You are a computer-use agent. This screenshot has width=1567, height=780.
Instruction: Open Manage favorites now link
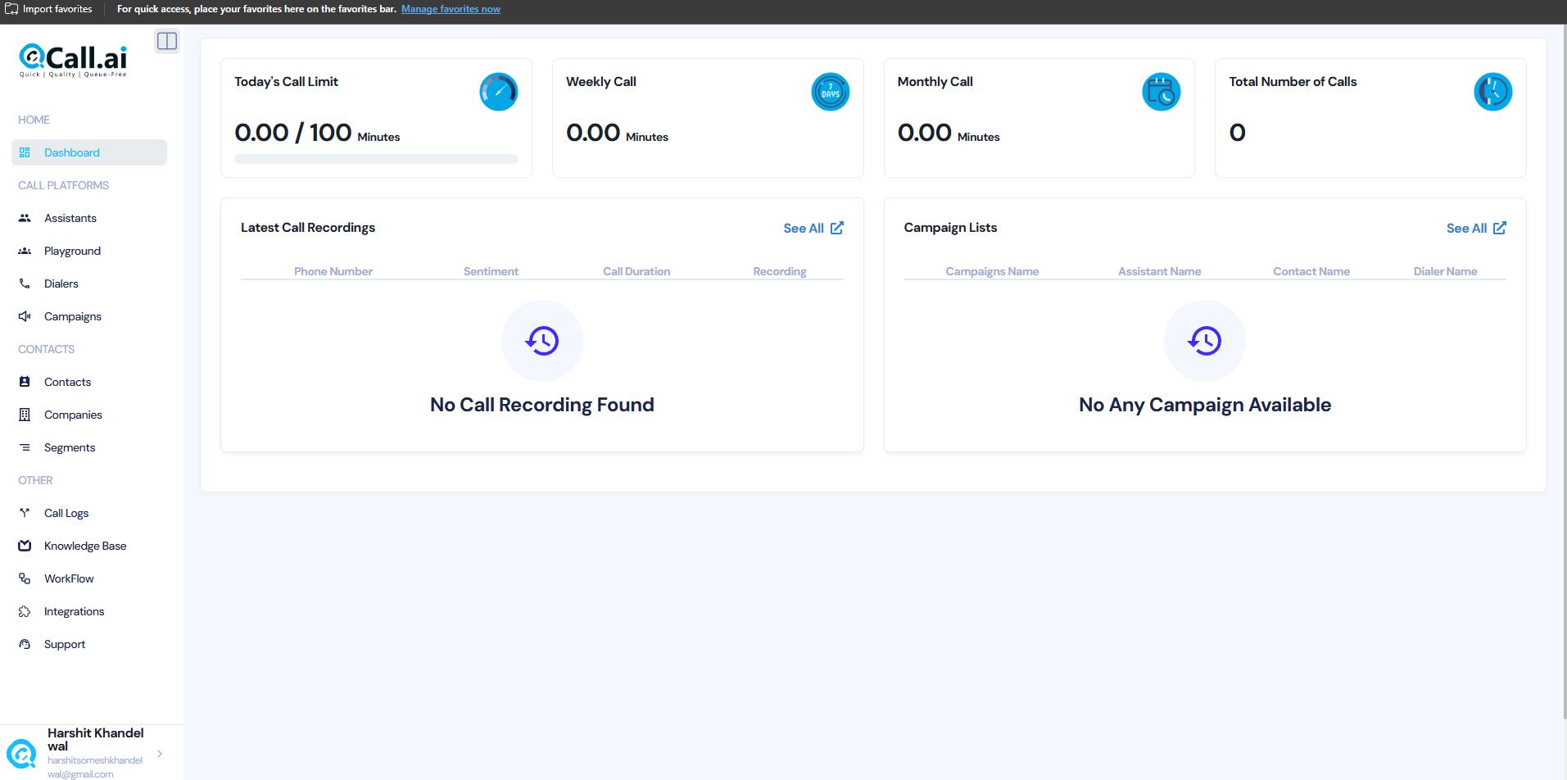pos(451,9)
